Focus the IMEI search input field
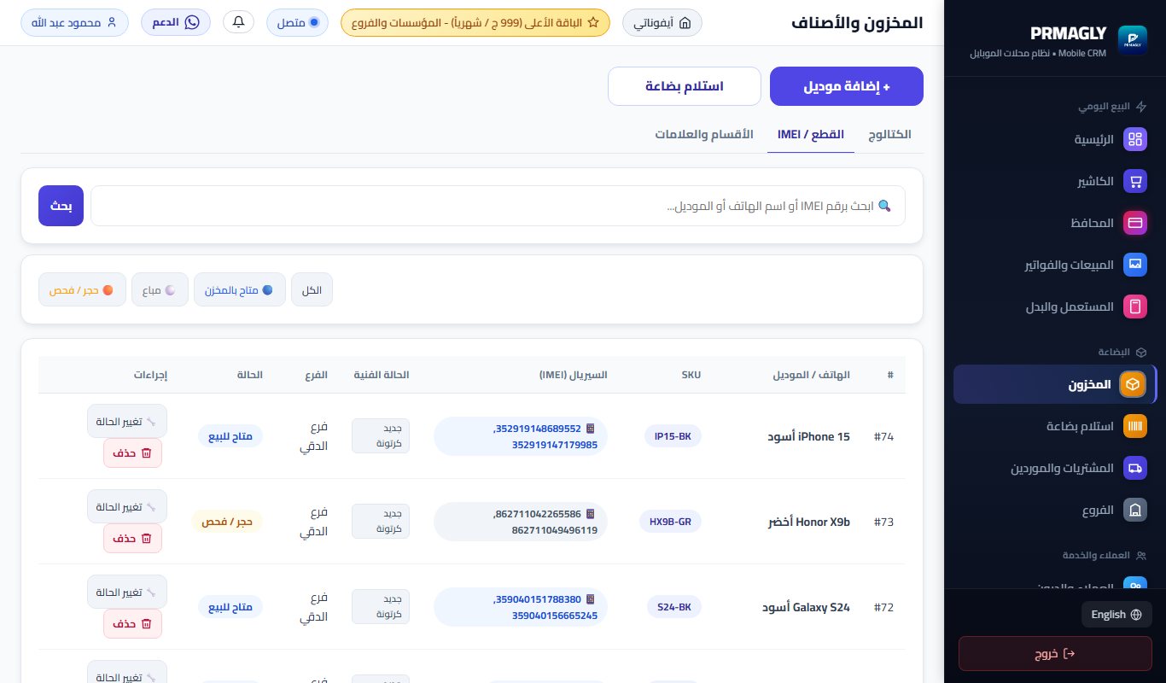The height and width of the screenshot is (683, 1166). [498, 206]
